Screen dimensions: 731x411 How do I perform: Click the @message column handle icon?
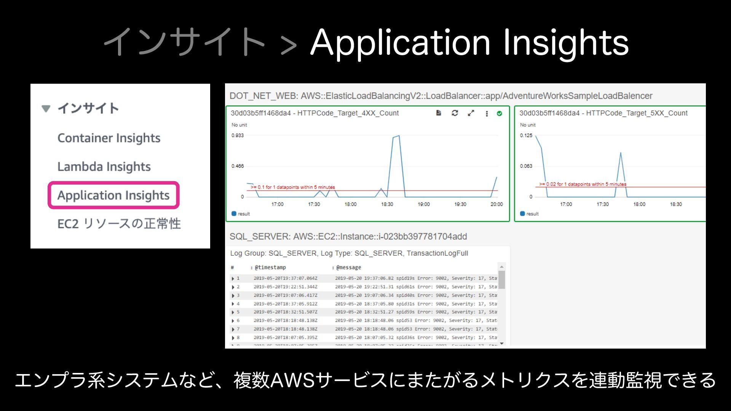(x=333, y=268)
